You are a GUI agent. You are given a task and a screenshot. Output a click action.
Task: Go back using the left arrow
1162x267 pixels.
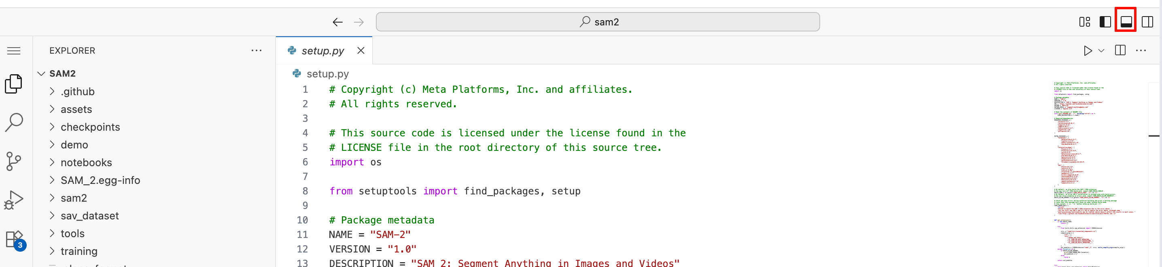[x=337, y=22]
